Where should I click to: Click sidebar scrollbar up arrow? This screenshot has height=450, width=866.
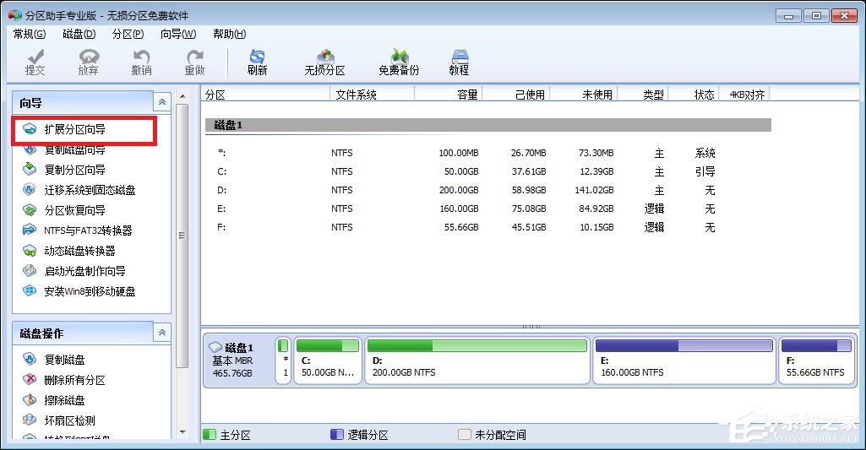(x=182, y=96)
